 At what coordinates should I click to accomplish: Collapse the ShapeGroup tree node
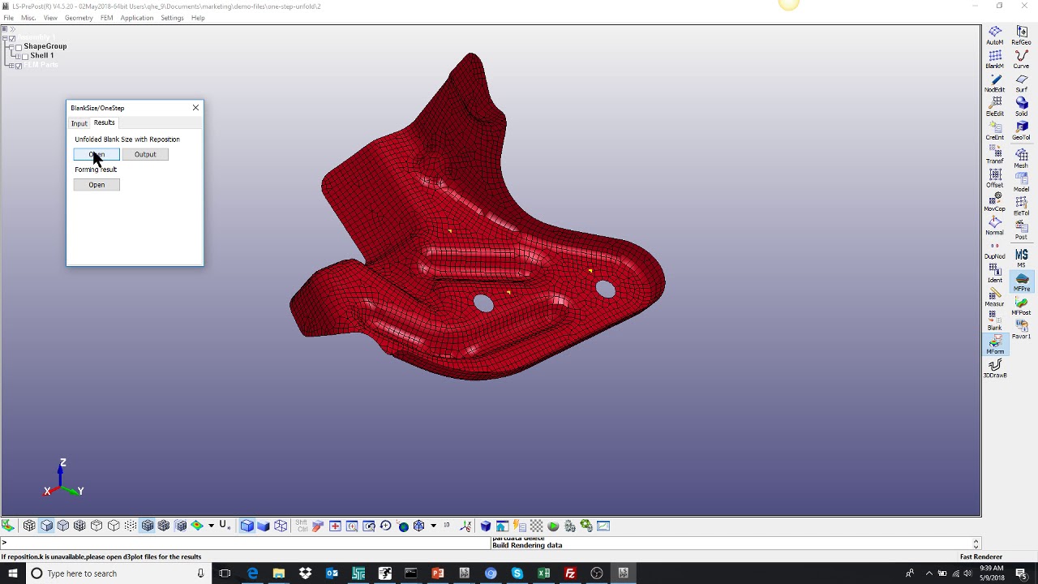(x=11, y=47)
